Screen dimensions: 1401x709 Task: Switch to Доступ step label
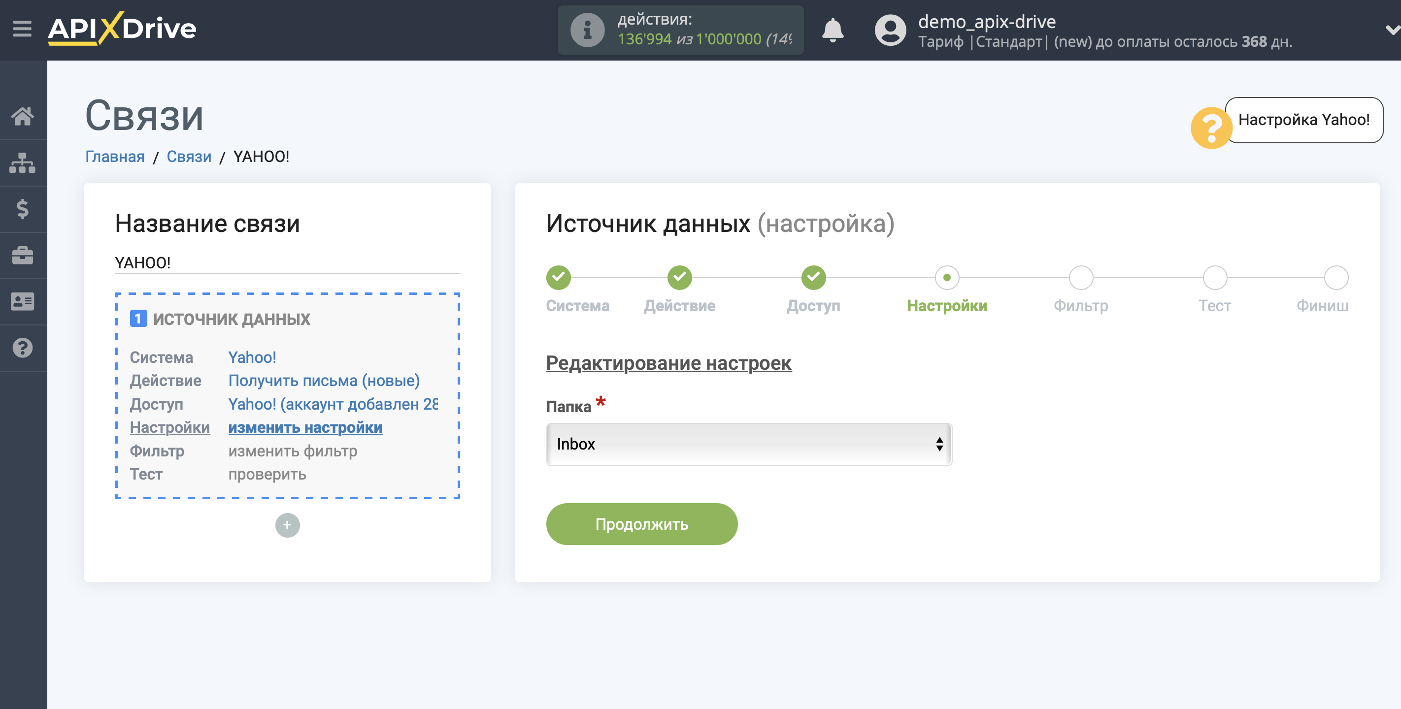pyautogui.click(x=813, y=306)
